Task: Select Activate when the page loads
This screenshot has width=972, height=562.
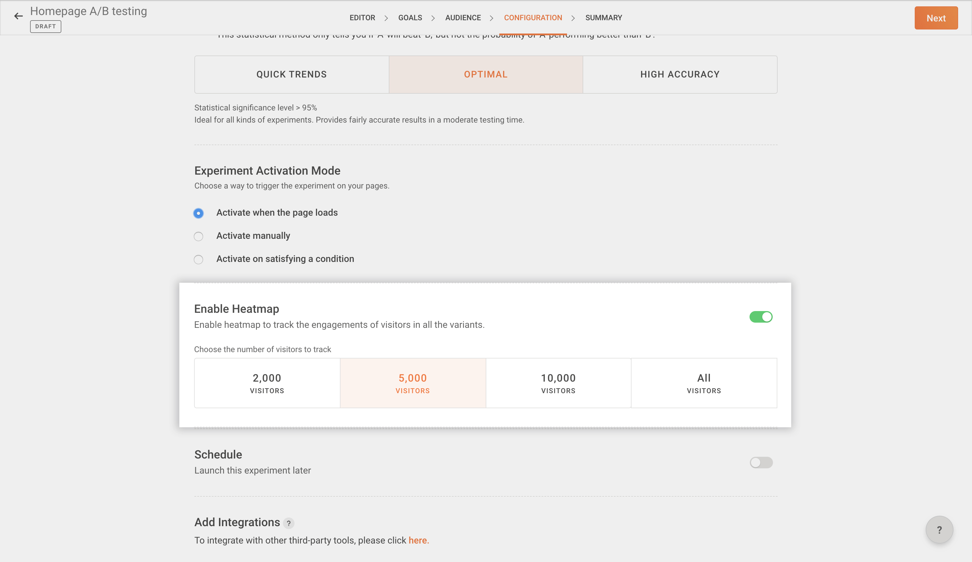Action: 198,213
